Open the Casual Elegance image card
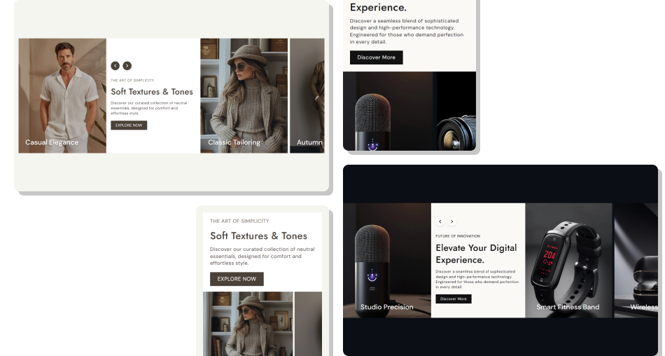This screenshot has height=356, width=665. (x=62, y=95)
